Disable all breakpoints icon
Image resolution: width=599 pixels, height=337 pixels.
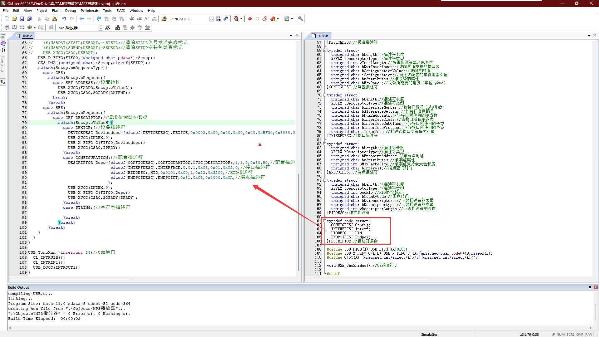point(265,19)
